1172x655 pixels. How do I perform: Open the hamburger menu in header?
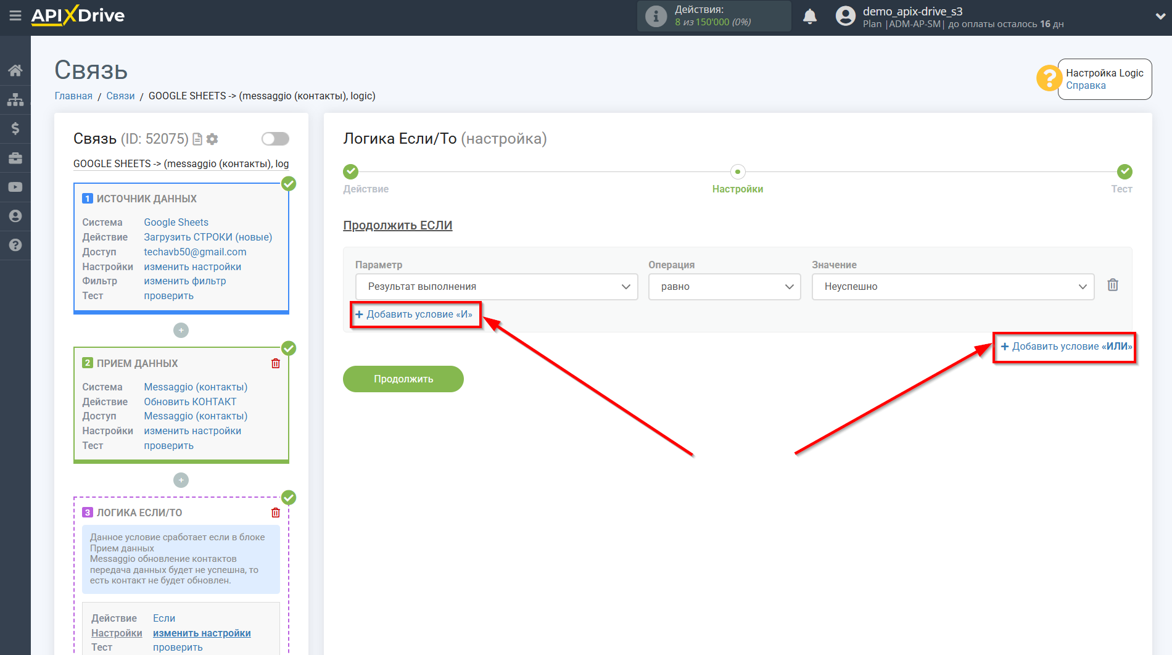coord(15,16)
